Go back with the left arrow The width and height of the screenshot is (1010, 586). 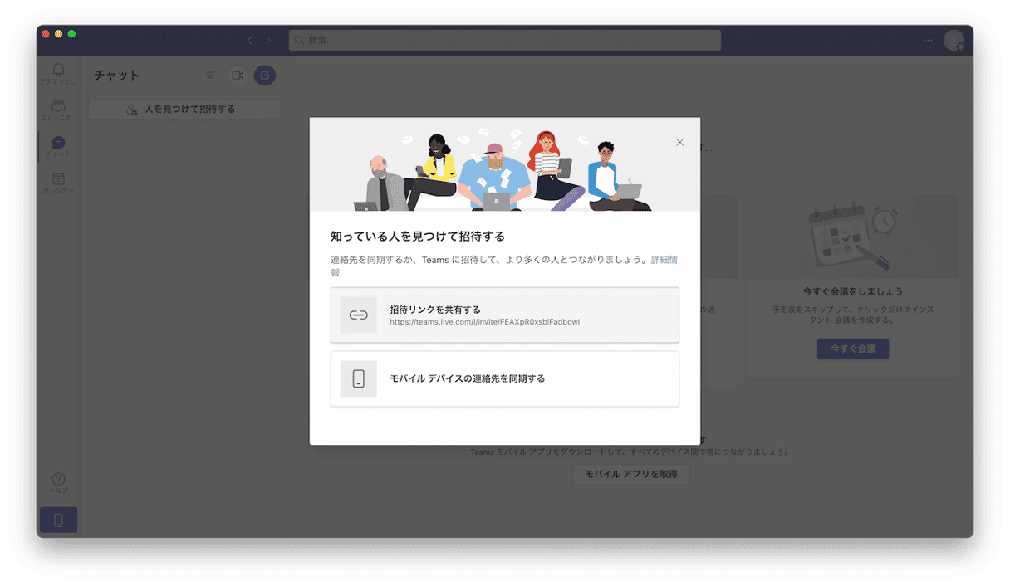(x=249, y=40)
